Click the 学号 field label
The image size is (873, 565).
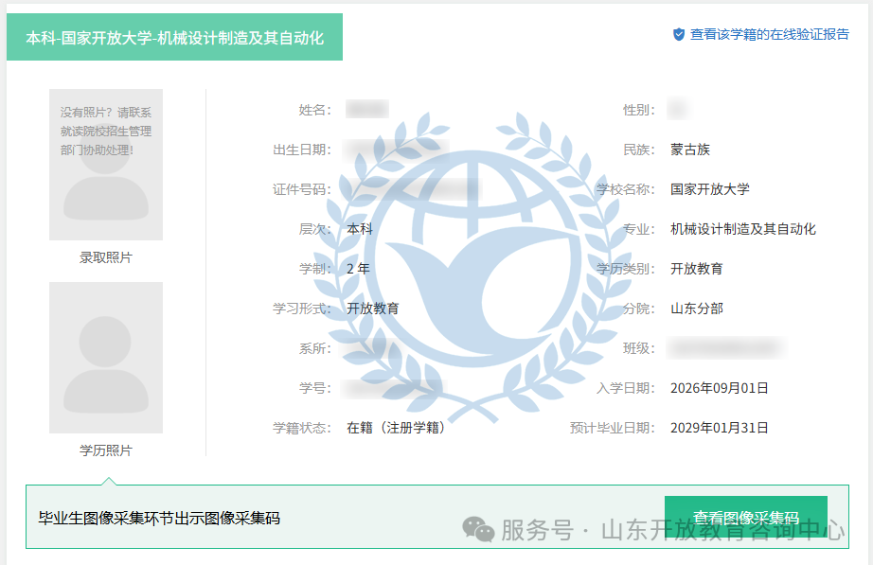click(x=314, y=388)
